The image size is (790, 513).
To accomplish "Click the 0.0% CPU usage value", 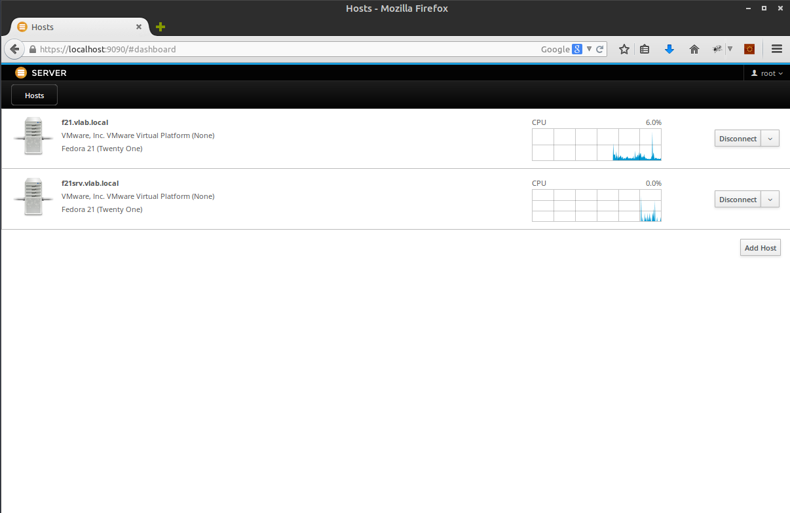I will 654,183.
